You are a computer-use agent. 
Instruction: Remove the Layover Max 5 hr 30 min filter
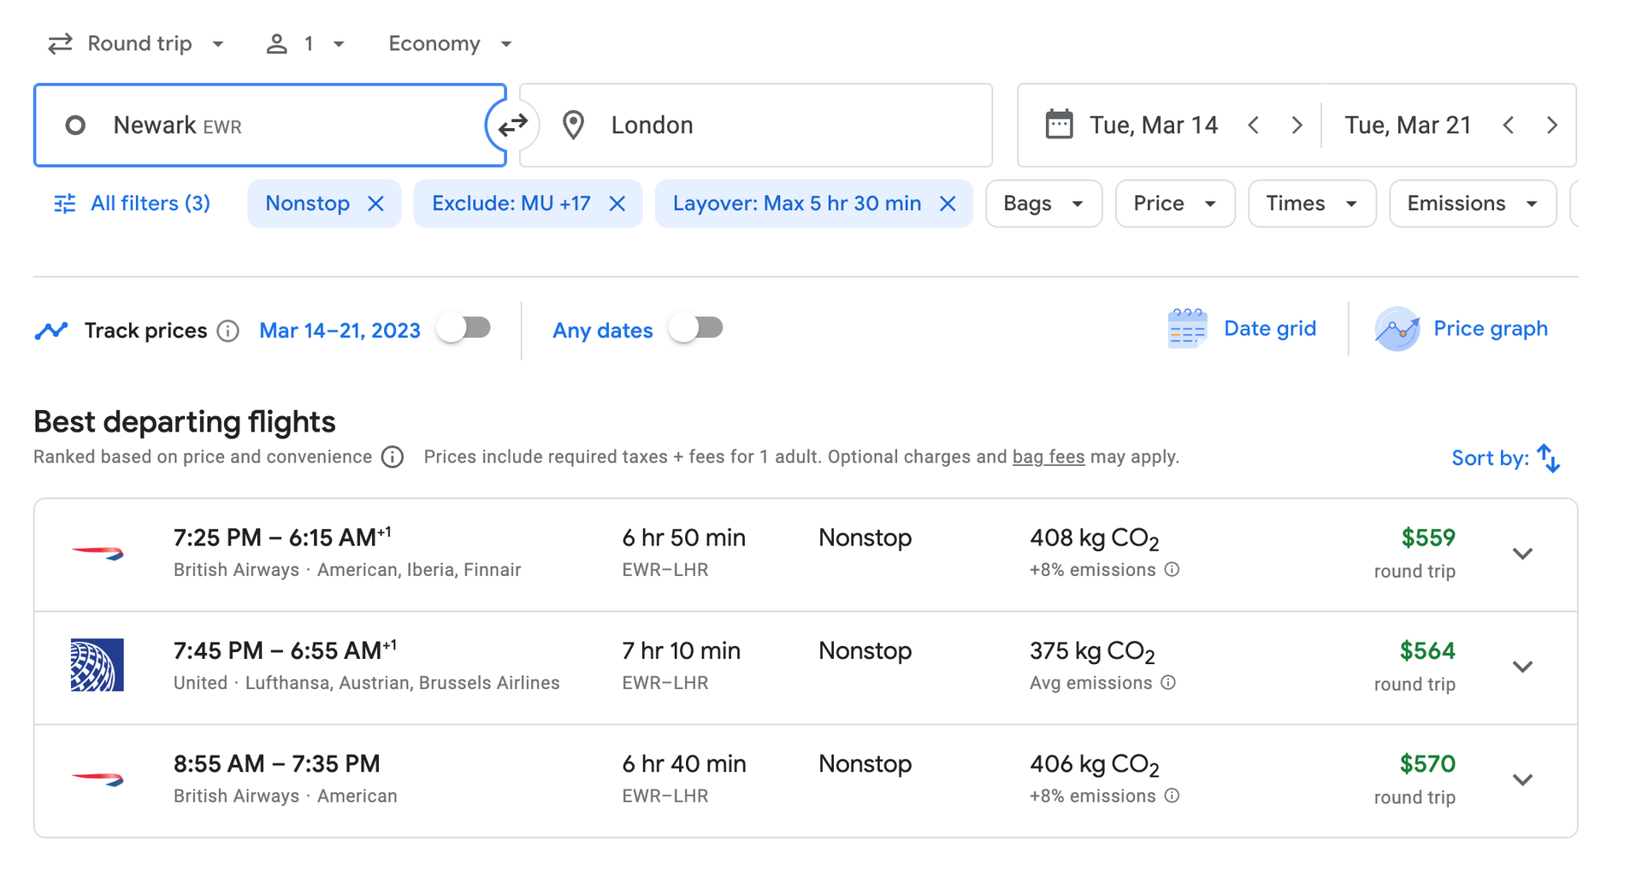pos(948,203)
